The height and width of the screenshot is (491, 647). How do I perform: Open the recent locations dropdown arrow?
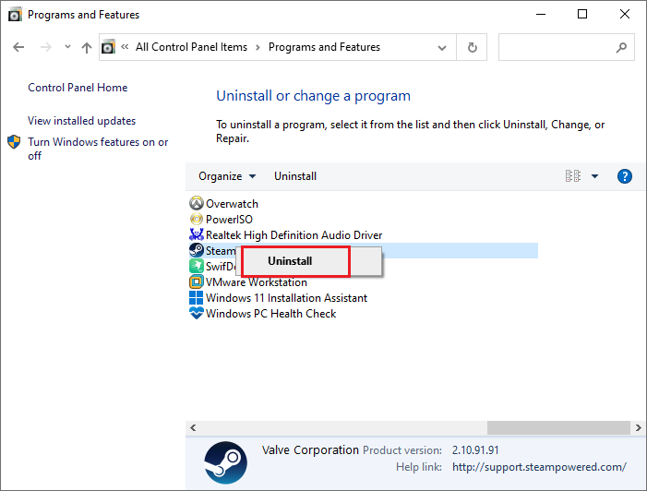[67, 47]
